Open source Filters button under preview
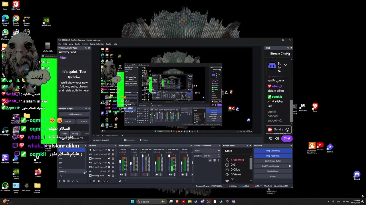The height and width of the screenshot is (205, 366). point(144,140)
